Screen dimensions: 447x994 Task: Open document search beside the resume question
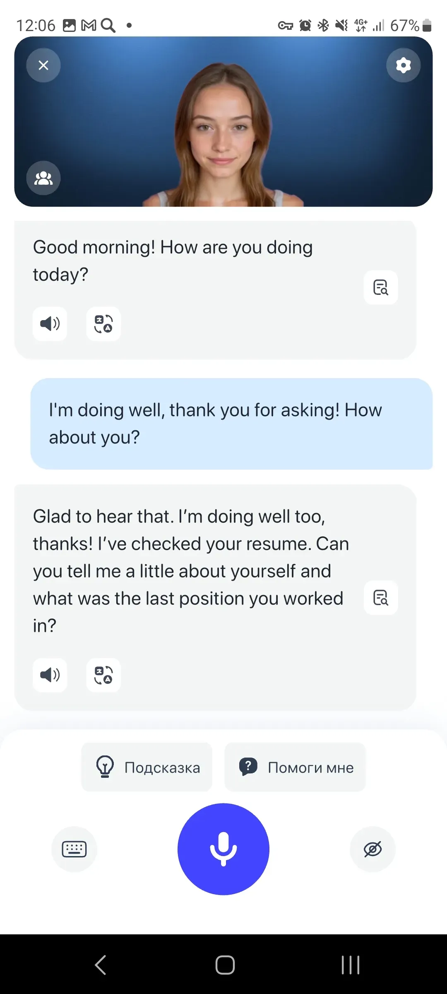380,598
